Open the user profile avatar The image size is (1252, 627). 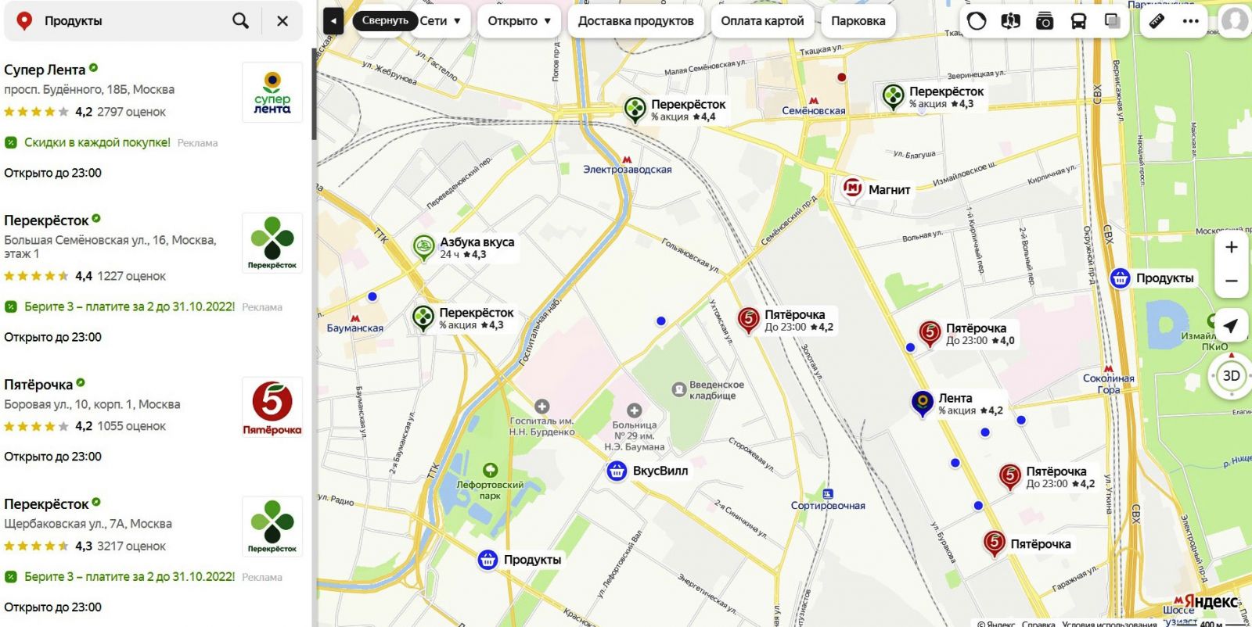1236,20
